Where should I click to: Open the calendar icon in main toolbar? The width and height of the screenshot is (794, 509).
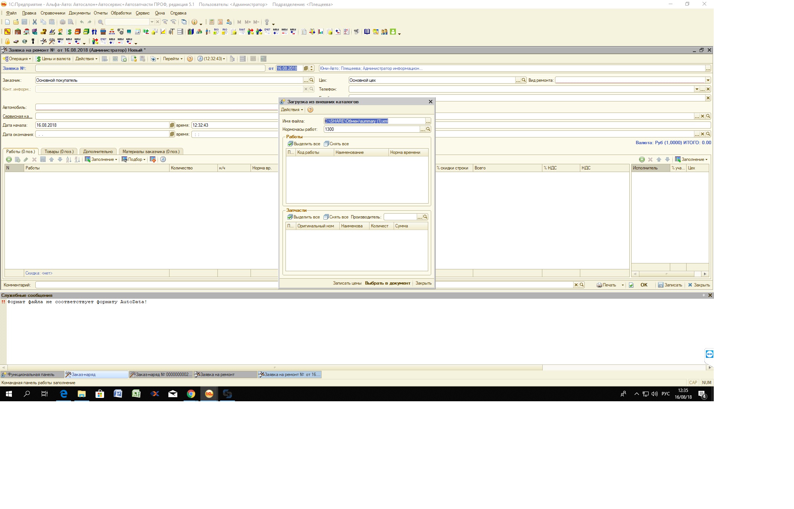pyautogui.click(x=220, y=22)
